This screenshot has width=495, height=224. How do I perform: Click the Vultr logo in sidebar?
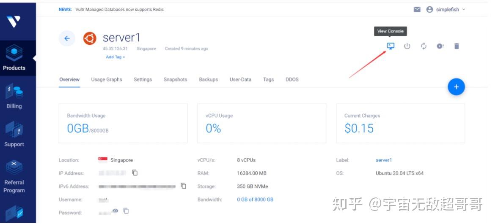tap(14, 22)
